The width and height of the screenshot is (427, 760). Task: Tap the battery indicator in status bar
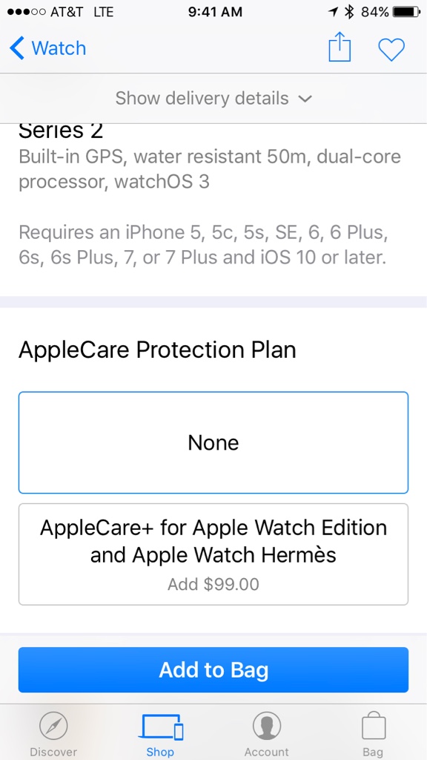coord(407,12)
